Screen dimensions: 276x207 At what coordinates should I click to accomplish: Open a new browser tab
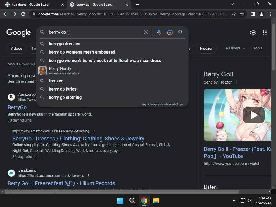[x=137, y=5]
